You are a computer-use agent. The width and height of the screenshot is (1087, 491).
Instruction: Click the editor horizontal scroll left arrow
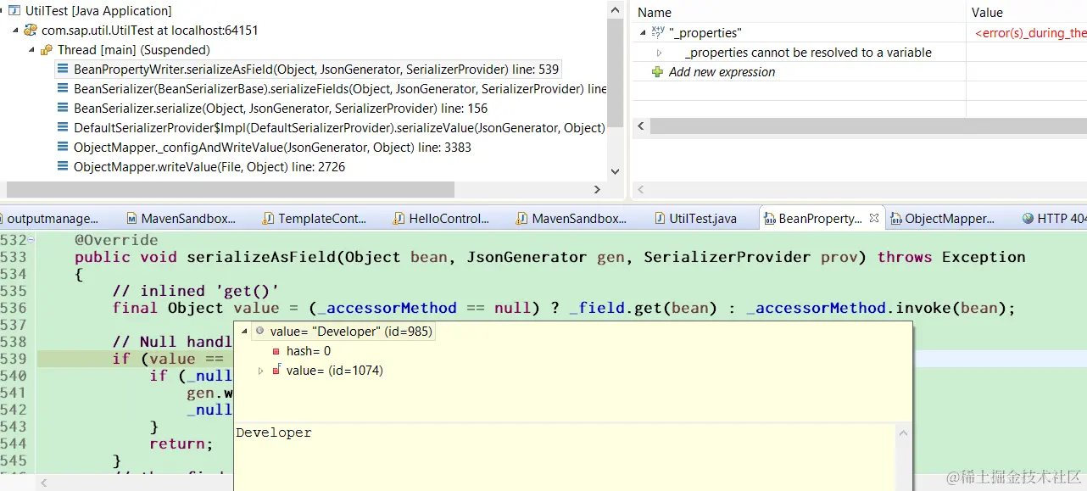coord(43,483)
